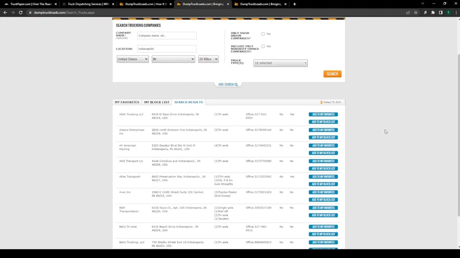460x258 pixels.
Task: Open My Block List tab
Action: coord(157,102)
